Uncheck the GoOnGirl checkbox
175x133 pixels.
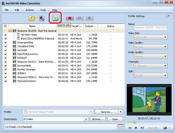tap(6, 50)
